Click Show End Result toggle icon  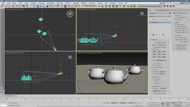coord(153,35)
